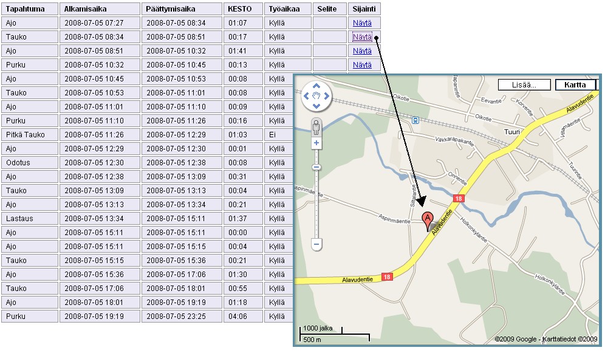The image size is (605, 356).
Task: Click the zoom slider handle on the map
Action: [x=316, y=168]
